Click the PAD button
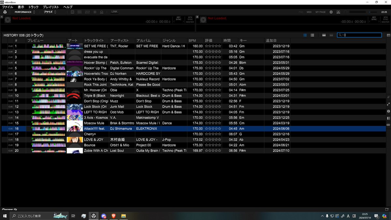This screenshot has height=220, width=391. 301,12
